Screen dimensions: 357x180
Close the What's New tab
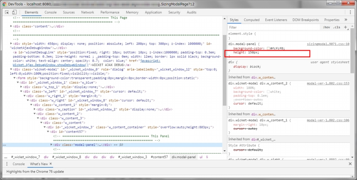click(50, 164)
